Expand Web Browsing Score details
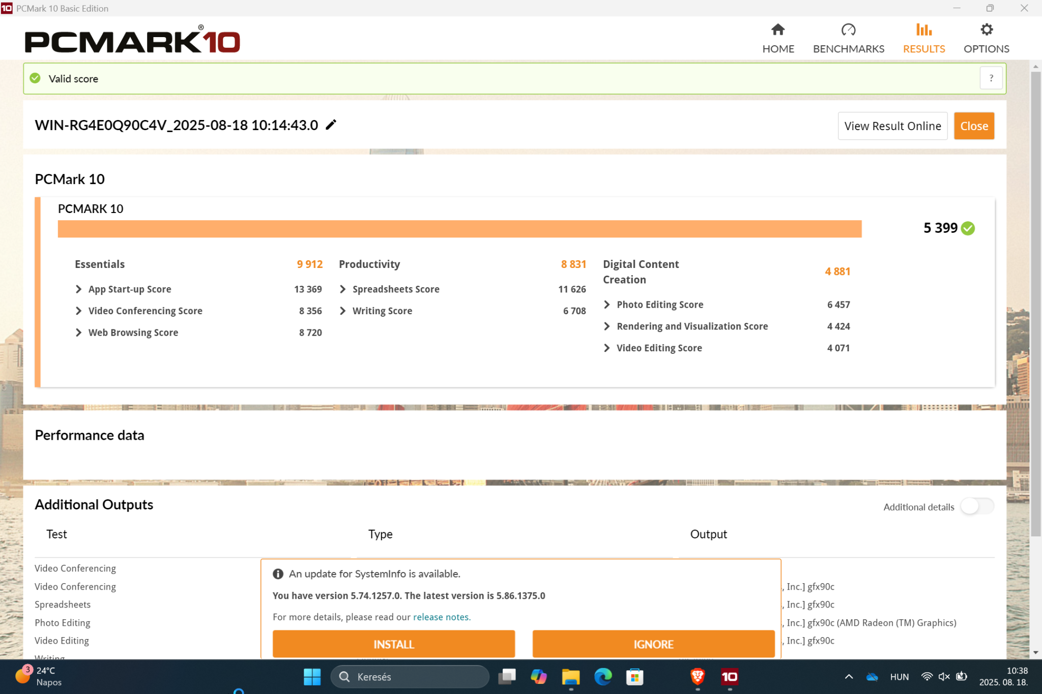 click(x=78, y=333)
